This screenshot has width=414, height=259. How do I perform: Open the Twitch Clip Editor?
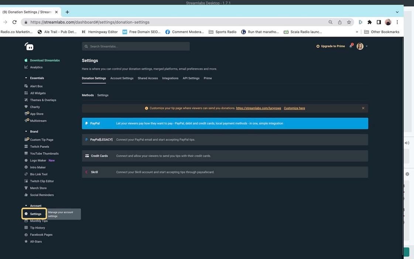pyautogui.click(x=42, y=181)
